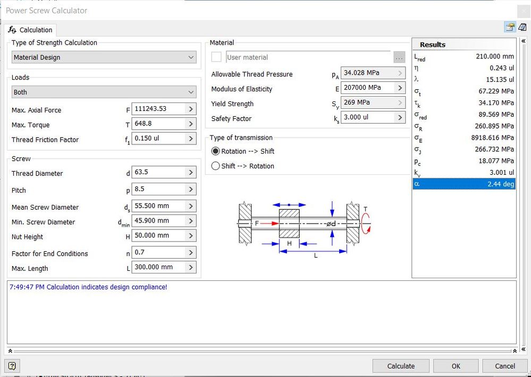Click the results display settings icon
The width and height of the screenshot is (531, 377).
pos(510,27)
